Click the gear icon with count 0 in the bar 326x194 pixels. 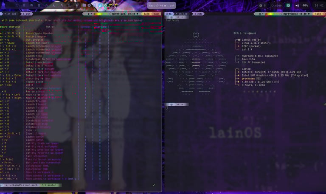[x=262, y=6]
